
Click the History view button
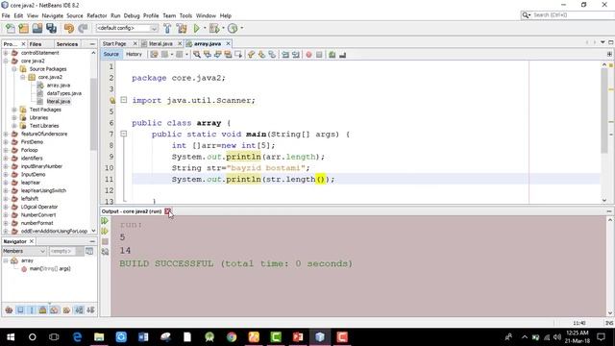(x=134, y=55)
